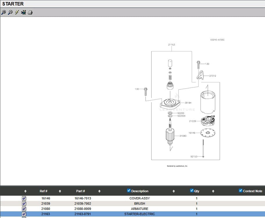Click the fit-to-selection diagram icon

(24, 12)
